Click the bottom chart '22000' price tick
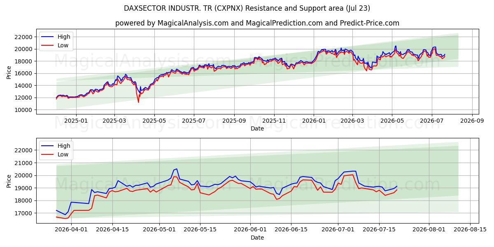494x247 pixels. pos(24,151)
